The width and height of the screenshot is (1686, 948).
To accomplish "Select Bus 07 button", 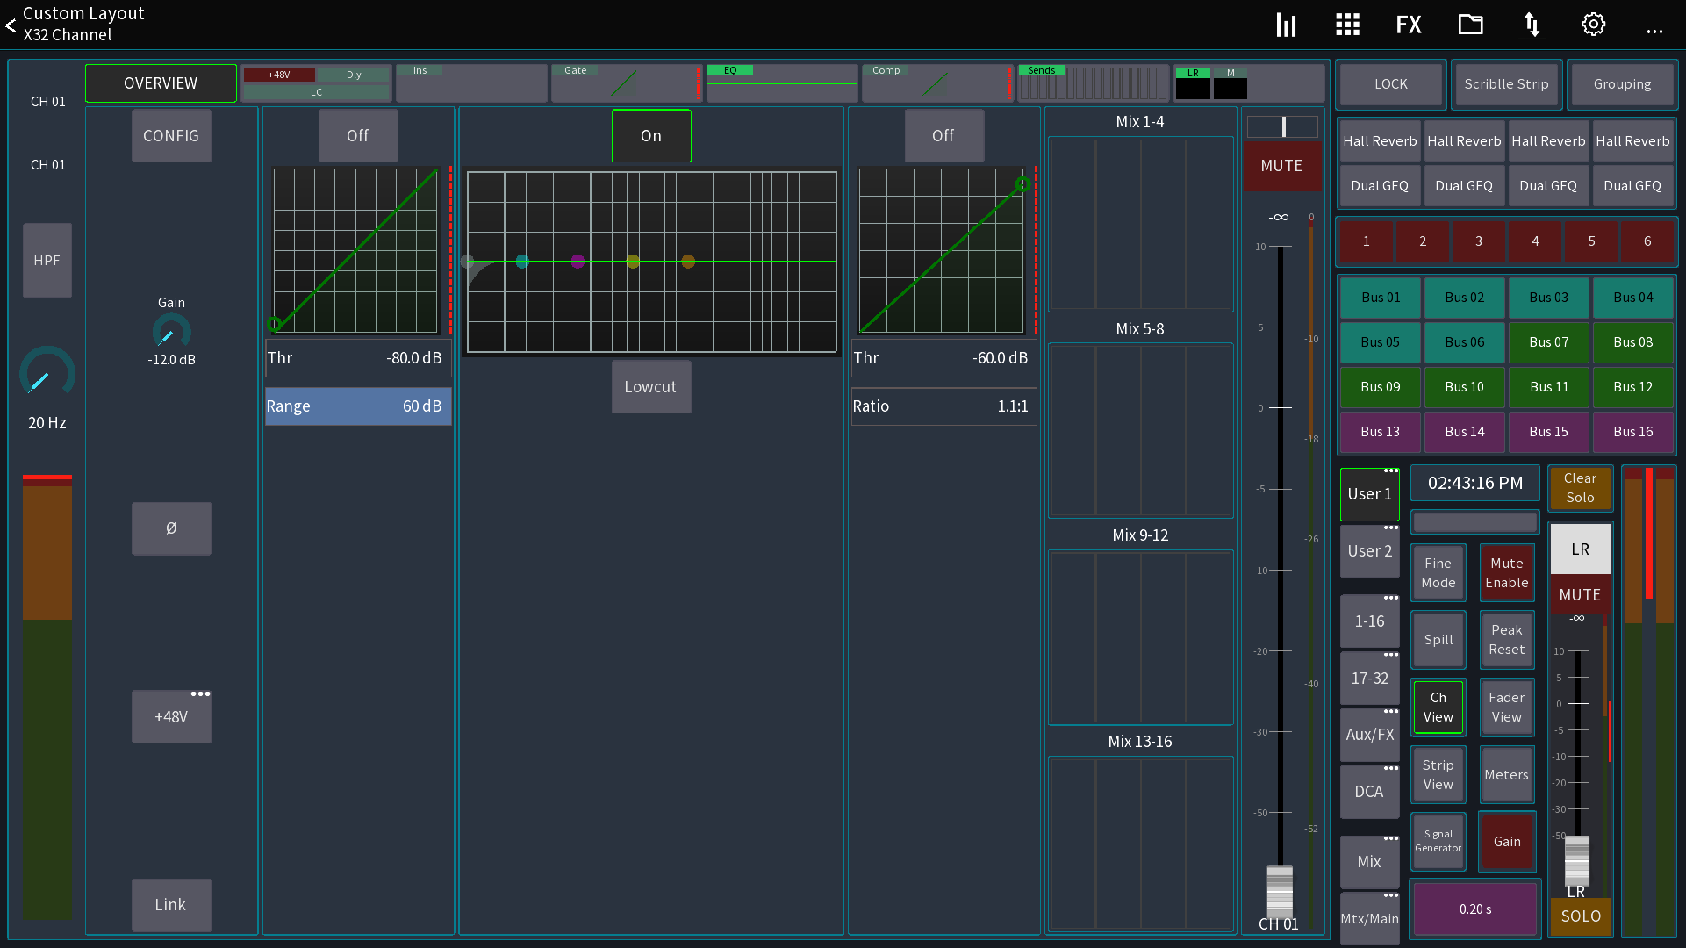I will pyautogui.click(x=1549, y=342).
